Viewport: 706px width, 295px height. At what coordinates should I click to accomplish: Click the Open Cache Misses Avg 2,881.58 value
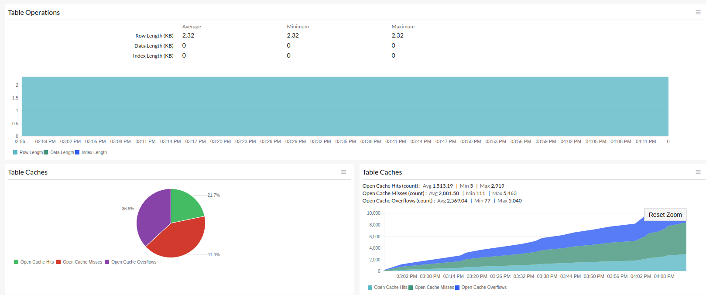pos(449,193)
